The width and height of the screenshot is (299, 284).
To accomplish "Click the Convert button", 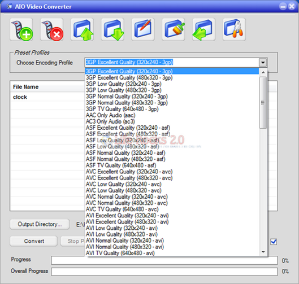I will pyautogui.click(x=34, y=241).
